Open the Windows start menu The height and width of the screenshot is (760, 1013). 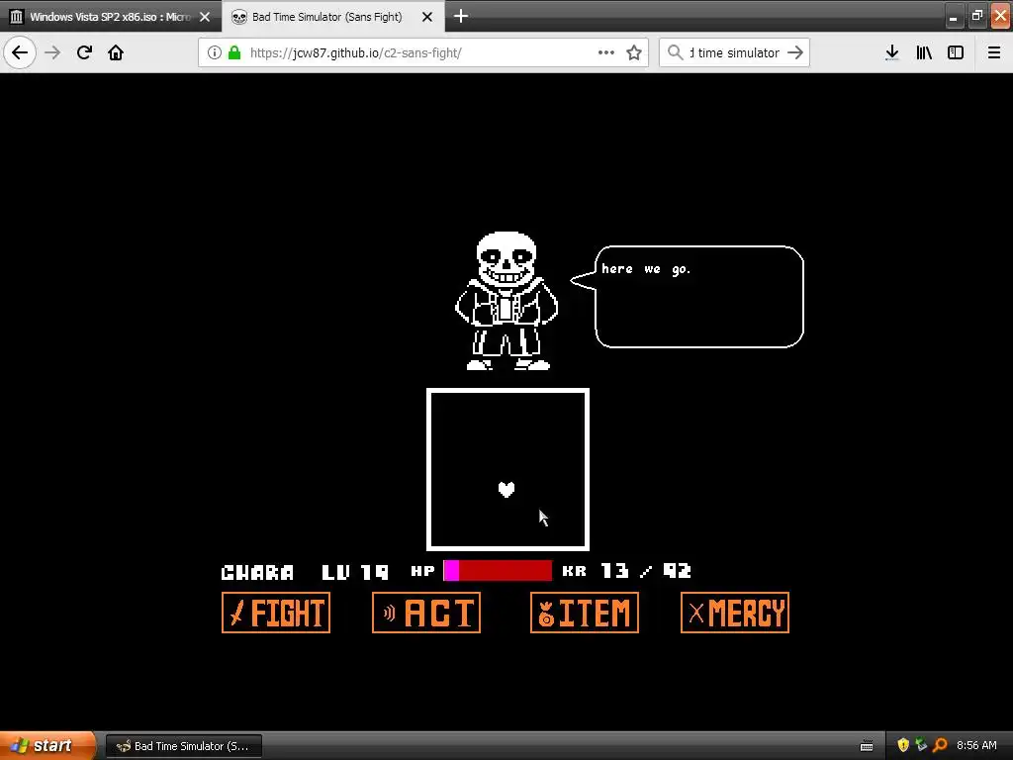point(47,746)
